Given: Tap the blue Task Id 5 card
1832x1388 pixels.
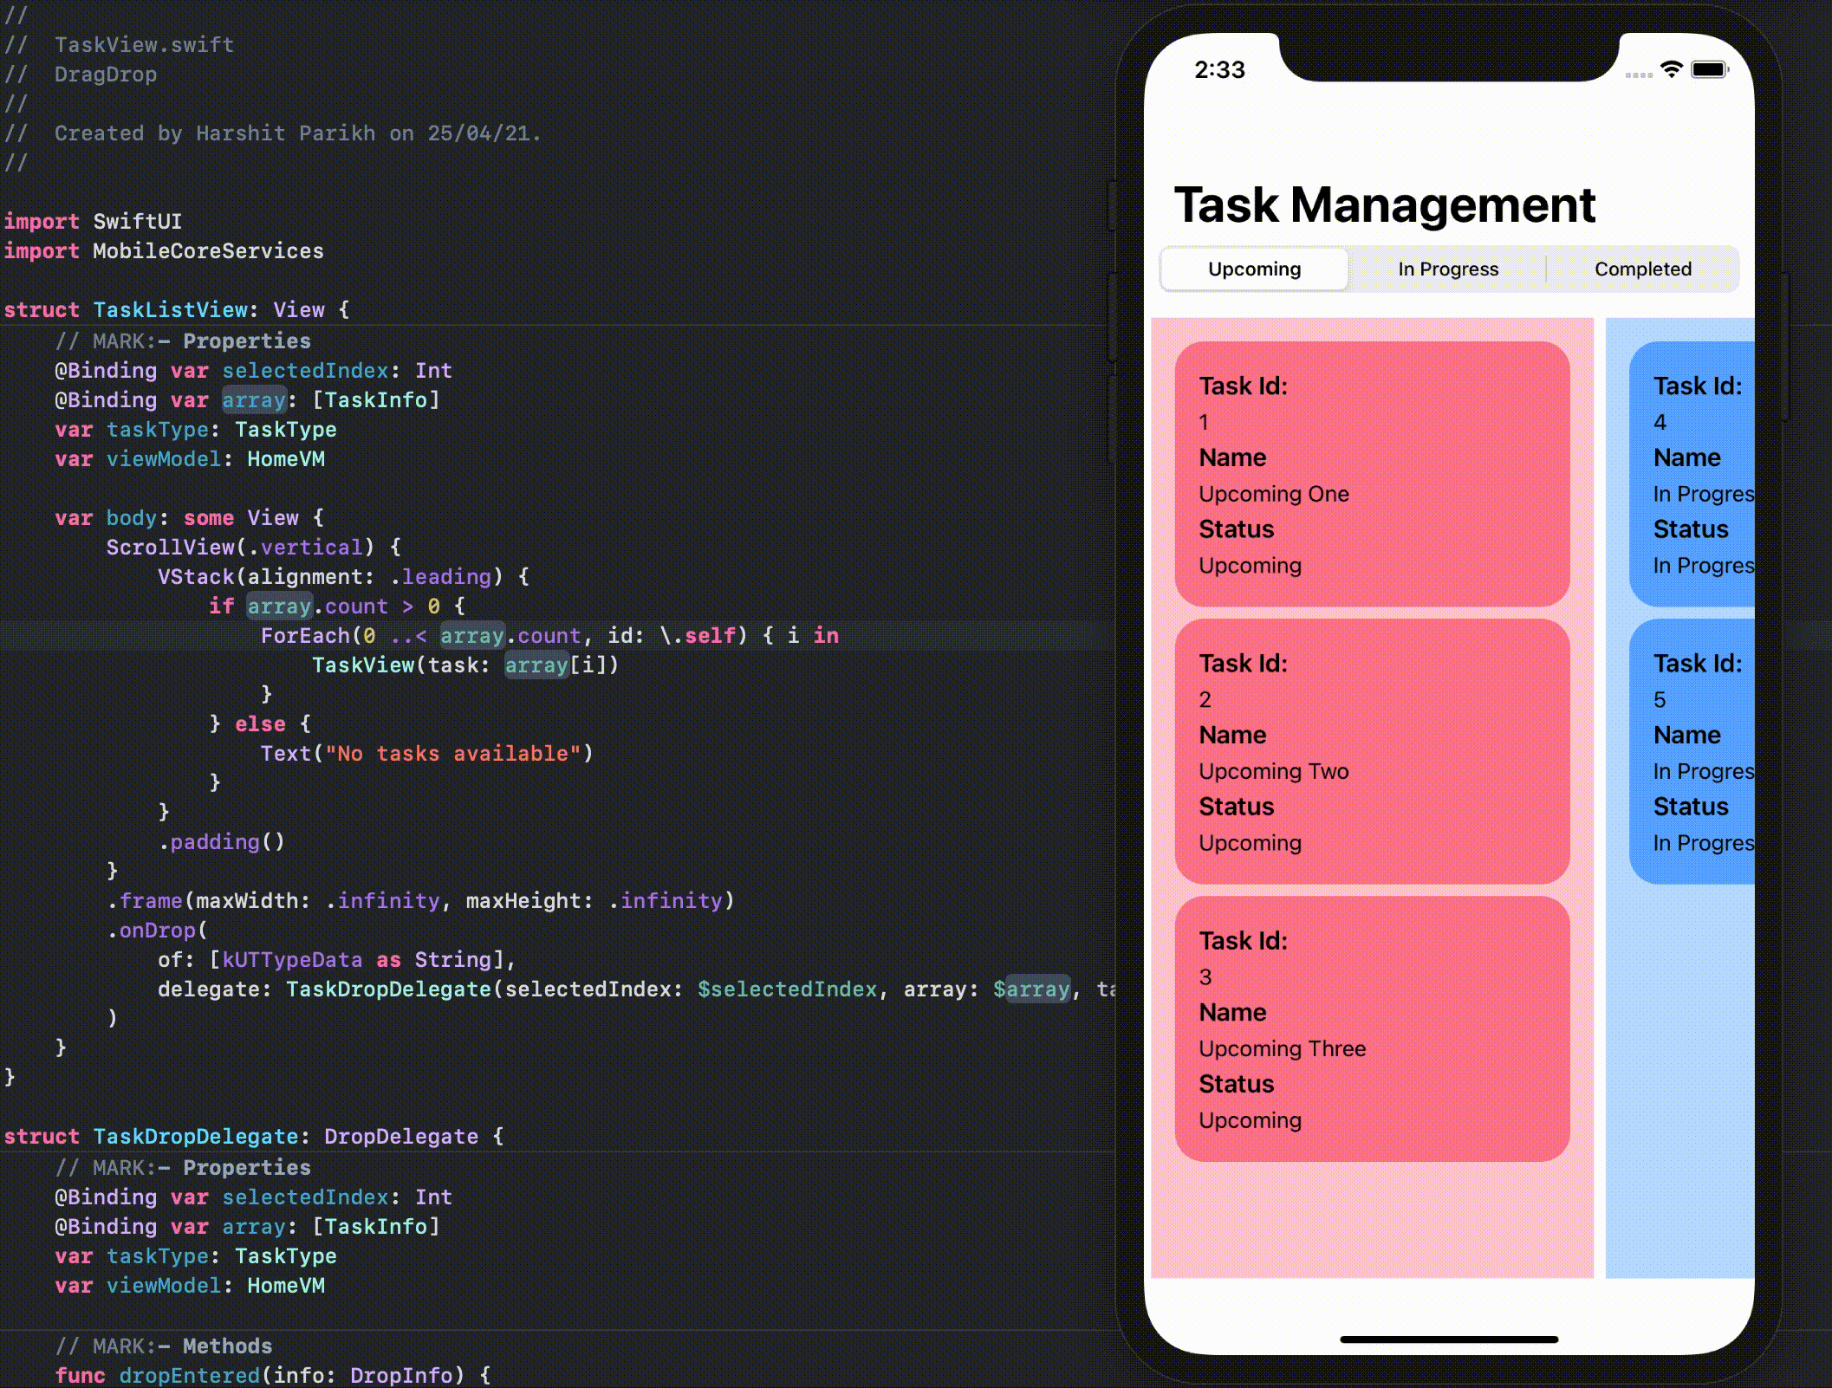Looking at the screenshot, I should (1693, 751).
